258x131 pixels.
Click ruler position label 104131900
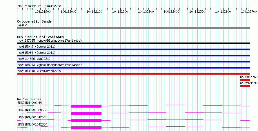[43, 12]
